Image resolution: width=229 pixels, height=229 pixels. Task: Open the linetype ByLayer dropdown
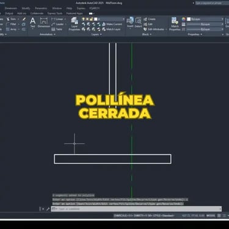[x=222, y=29]
